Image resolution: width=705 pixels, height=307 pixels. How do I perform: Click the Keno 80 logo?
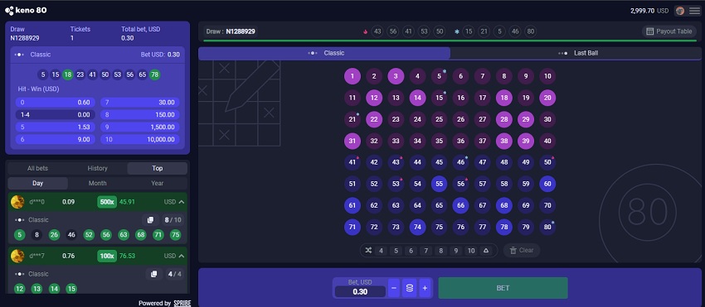tap(26, 10)
